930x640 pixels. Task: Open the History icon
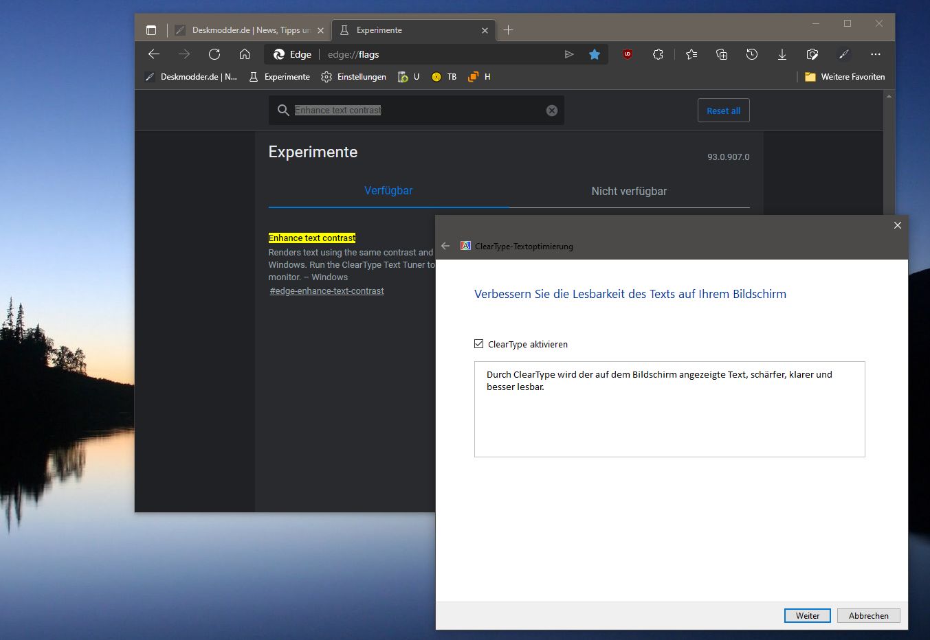(752, 54)
